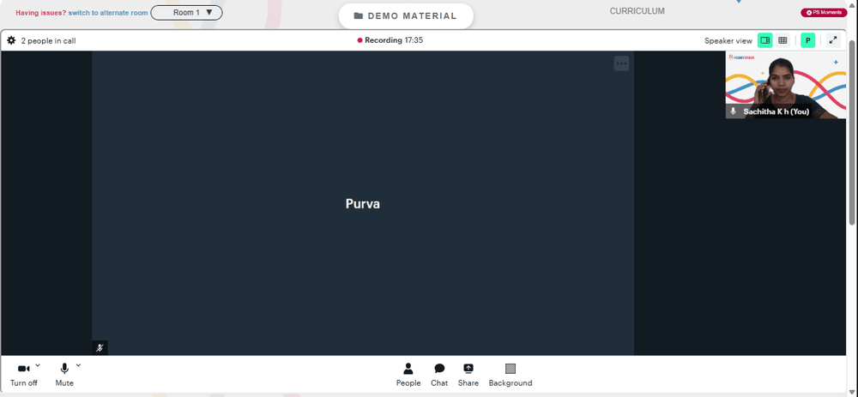Click the mic icon on Sachitha's tile
858x397 pixels.
click(x=734, y=111)
